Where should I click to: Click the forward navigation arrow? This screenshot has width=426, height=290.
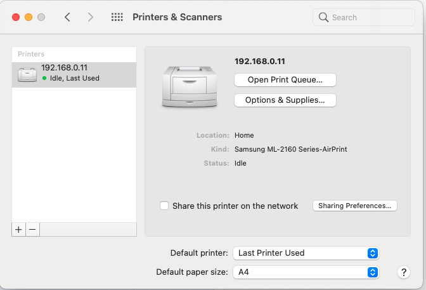click(x=91, y=17)
